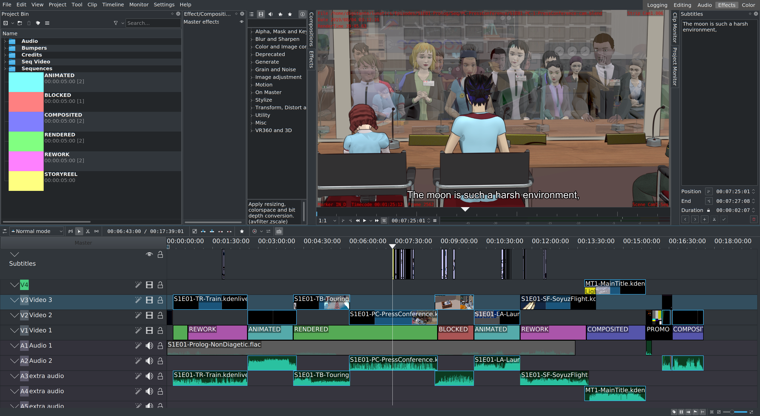Toggle Subtitles track visibility eye
Viewport: 760px width, 416px height.
click(x=149, y=254)
